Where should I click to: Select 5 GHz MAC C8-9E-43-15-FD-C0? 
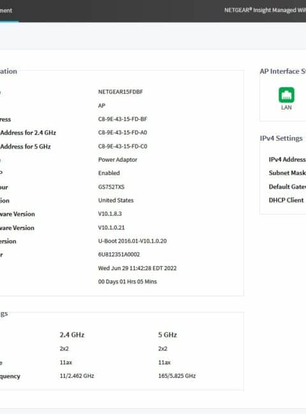[122, 146]
